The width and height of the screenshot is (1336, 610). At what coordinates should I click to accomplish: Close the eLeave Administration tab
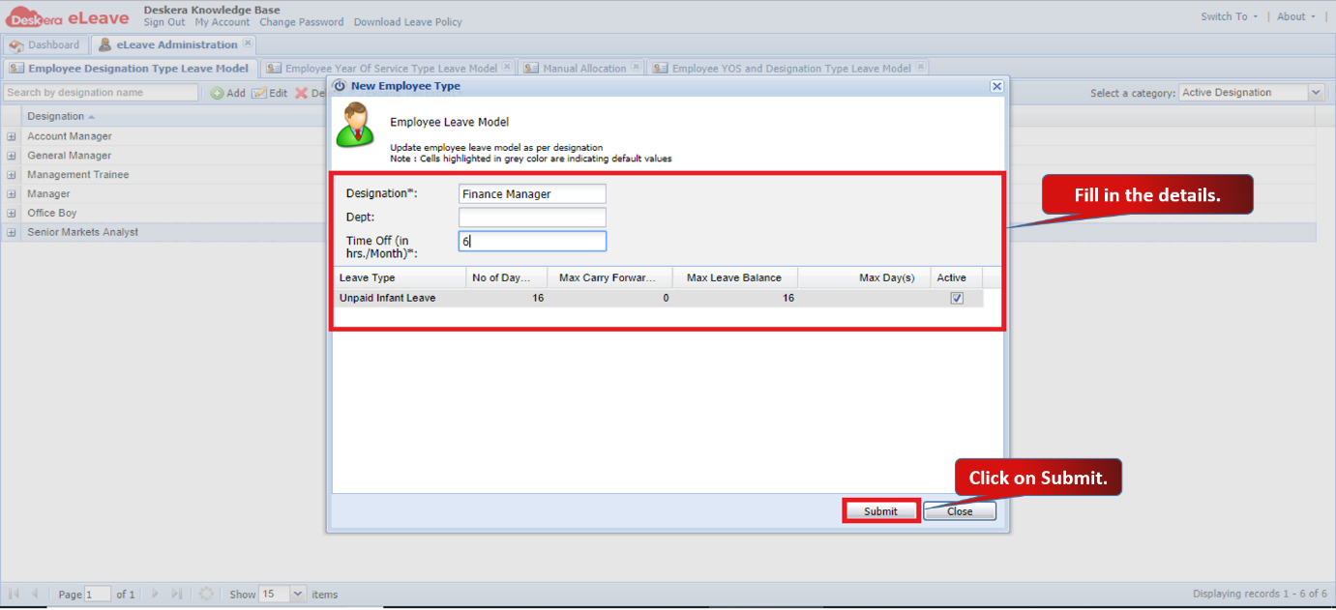pyautogui.click(x=248, y=44)
